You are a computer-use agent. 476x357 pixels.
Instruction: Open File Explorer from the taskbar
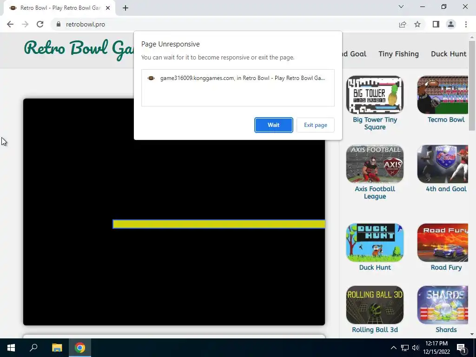click(x=57, y=348)
